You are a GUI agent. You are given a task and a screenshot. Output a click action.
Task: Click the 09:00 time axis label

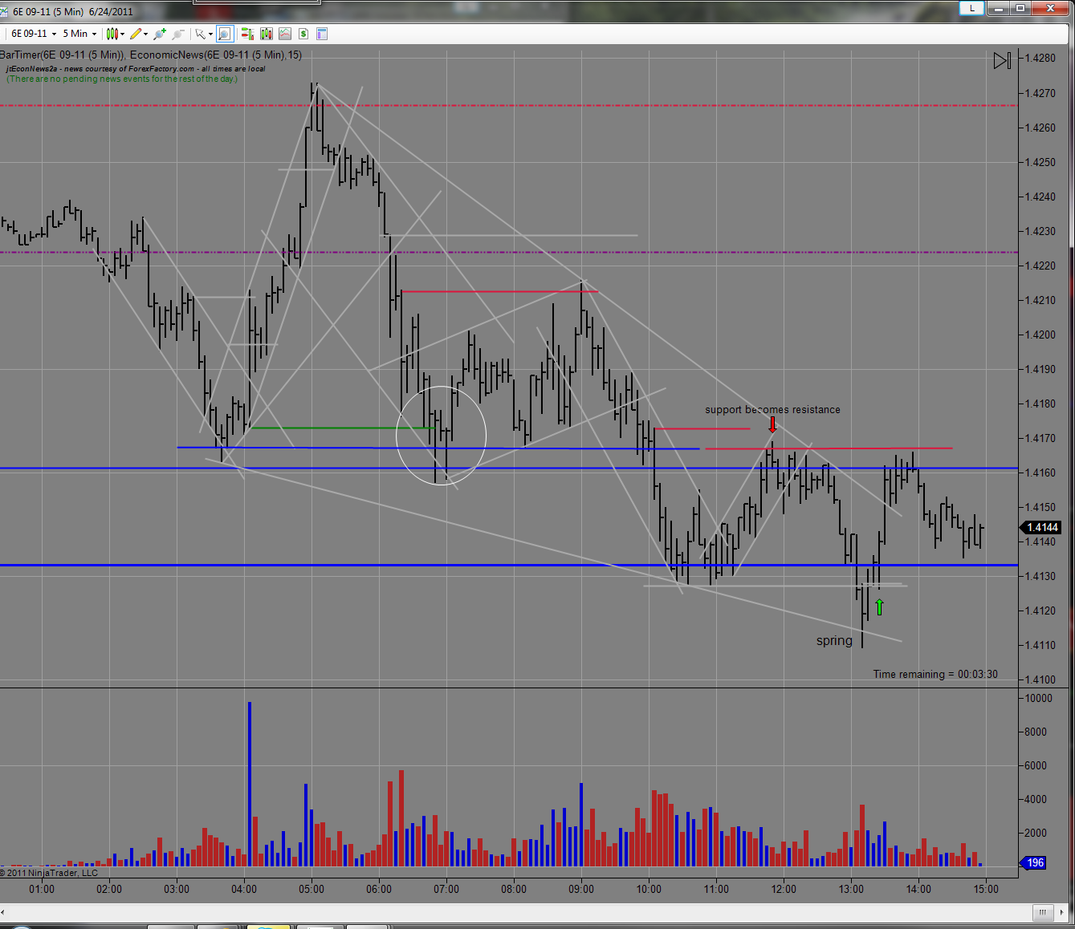click(x=581, y=889)
